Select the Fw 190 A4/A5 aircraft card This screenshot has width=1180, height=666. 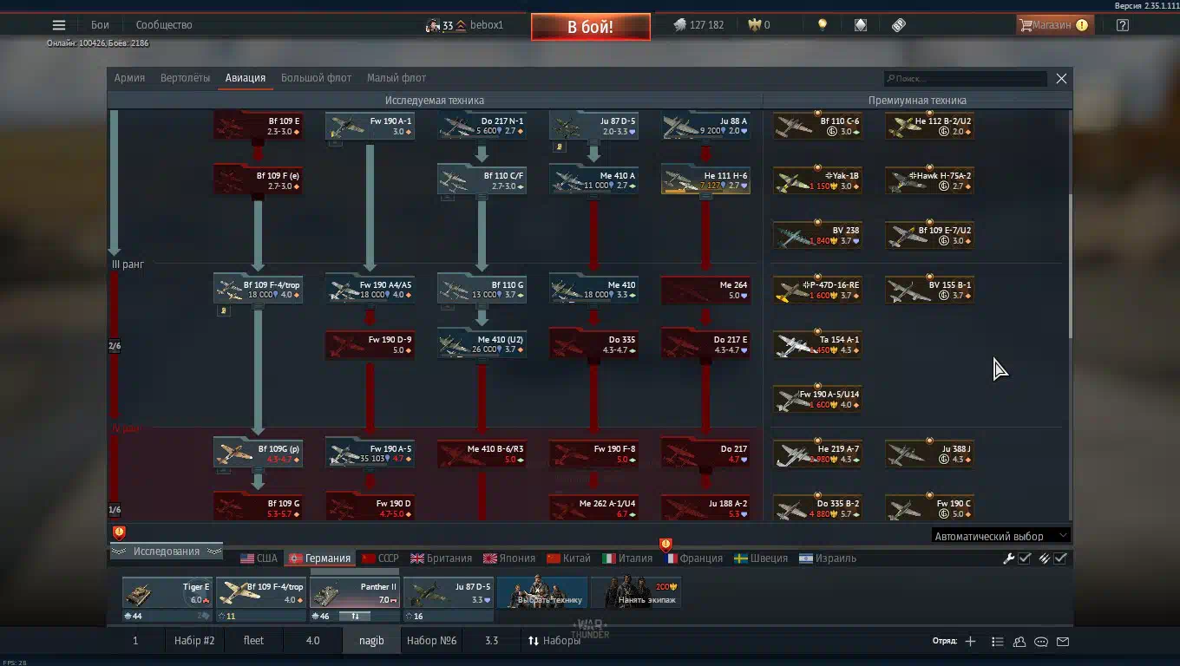point(370,290)
